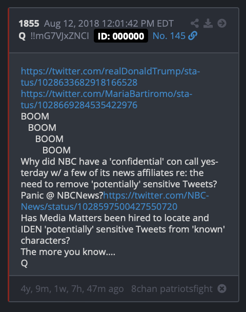Click 'The more you know....' line
The width and height of the screenshot is (246, 312).
(x=68, y=252)
